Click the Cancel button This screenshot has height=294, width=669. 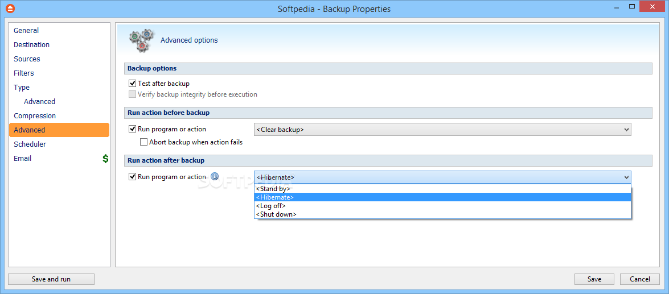coord(640,279)
